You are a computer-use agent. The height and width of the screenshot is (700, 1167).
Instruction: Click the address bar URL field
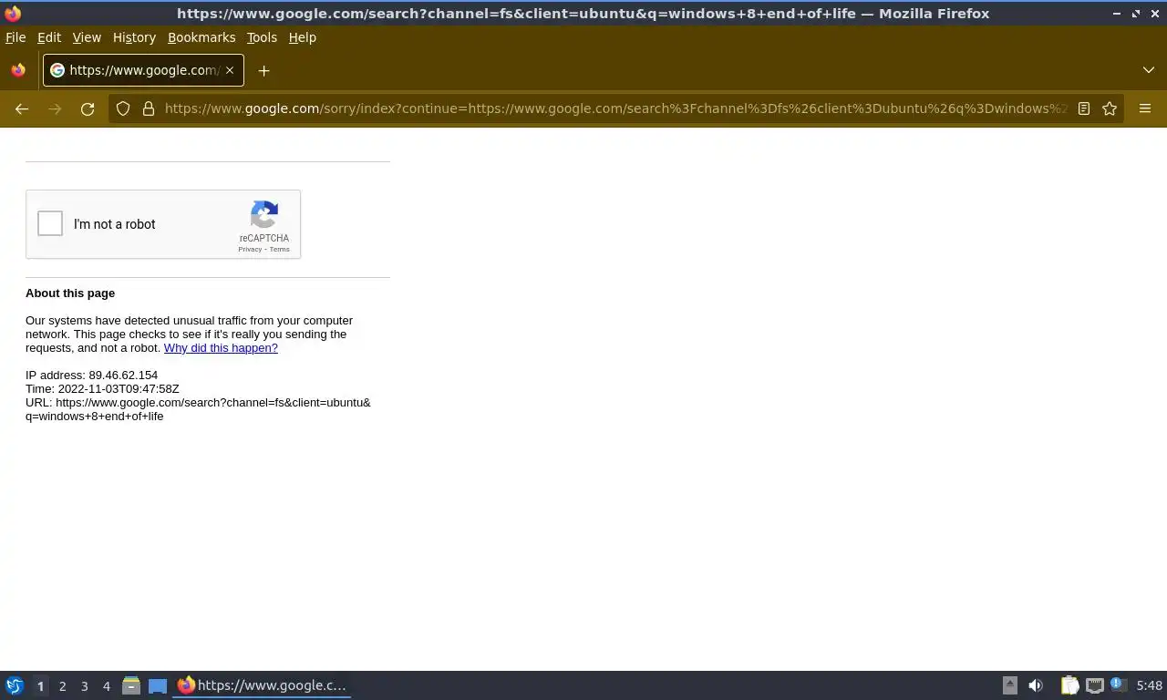615,108
